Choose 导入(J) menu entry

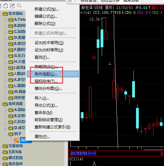[53, 98]
